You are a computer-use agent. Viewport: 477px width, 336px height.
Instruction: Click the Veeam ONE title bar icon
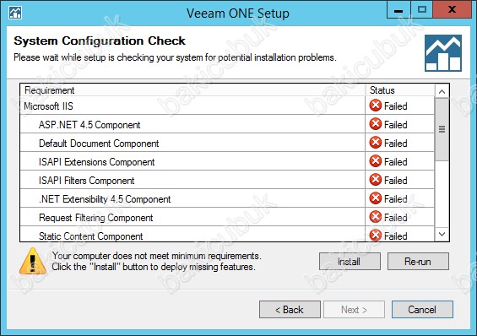15,13
